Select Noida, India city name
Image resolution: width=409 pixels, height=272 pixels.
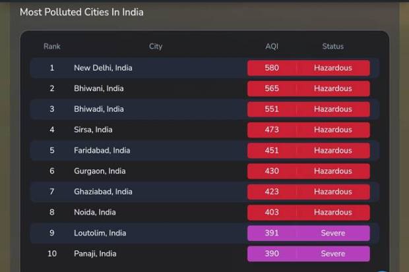pyautogui.click(x=94, y=212)
